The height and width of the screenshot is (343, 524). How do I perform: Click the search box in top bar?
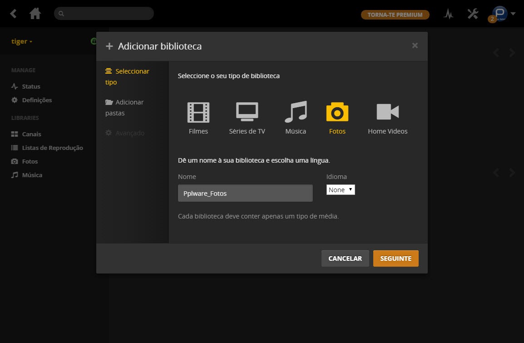point(104,14)
